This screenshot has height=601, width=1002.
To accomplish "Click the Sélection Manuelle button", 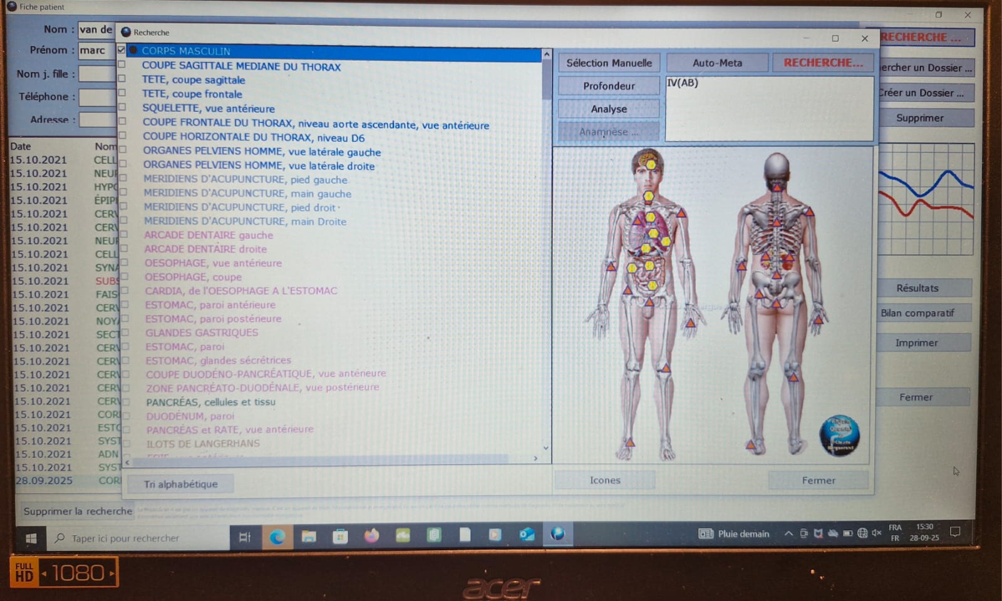I will point(609,63).
